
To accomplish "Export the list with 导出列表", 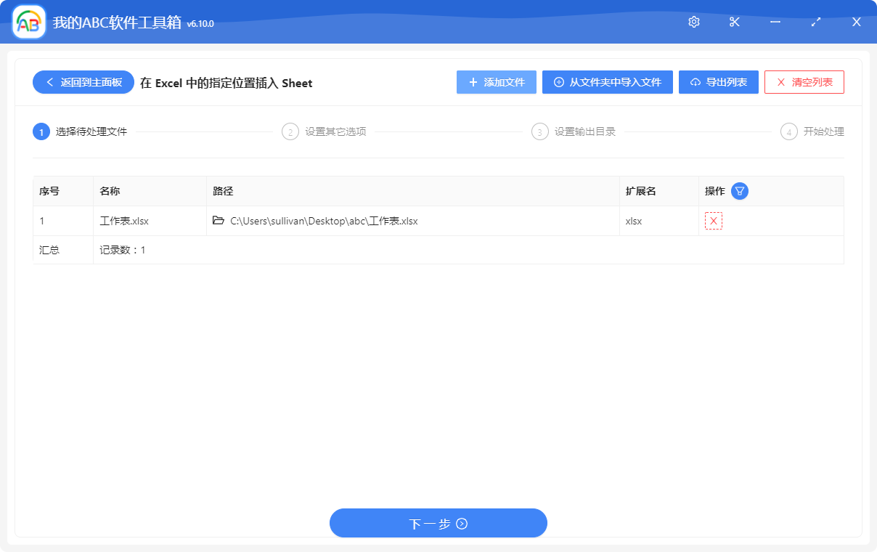I will click(x=719, y=82).
